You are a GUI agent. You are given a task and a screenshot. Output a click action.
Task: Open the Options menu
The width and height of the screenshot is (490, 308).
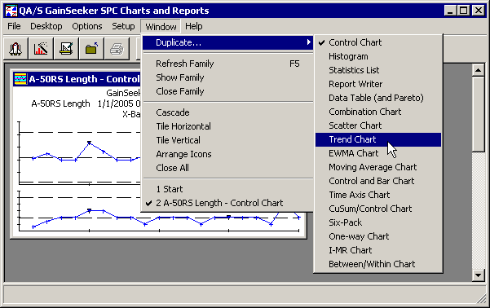click(87, 26)
